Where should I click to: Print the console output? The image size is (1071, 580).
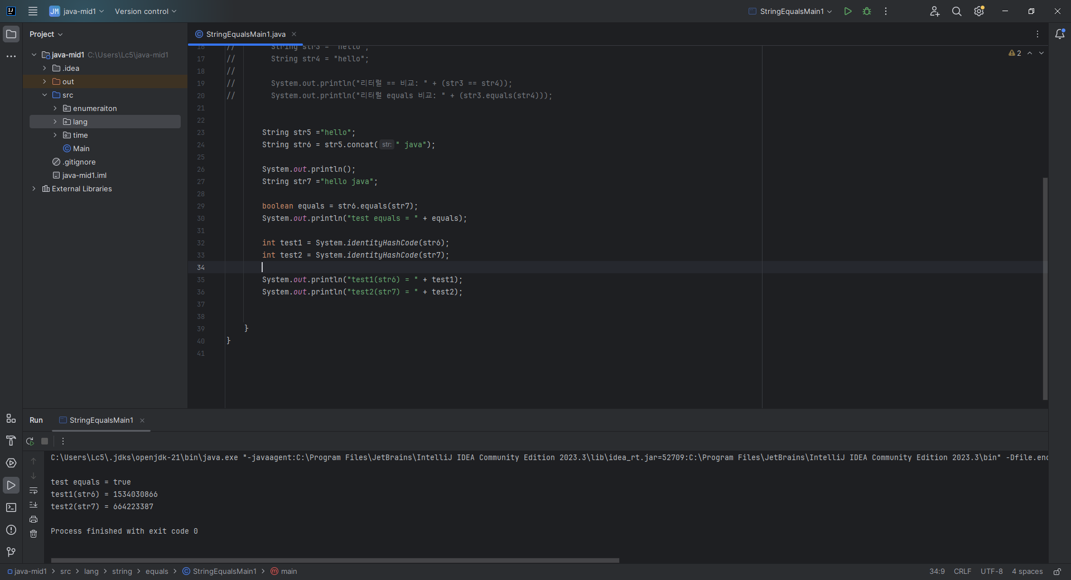[x=33, y=519]
